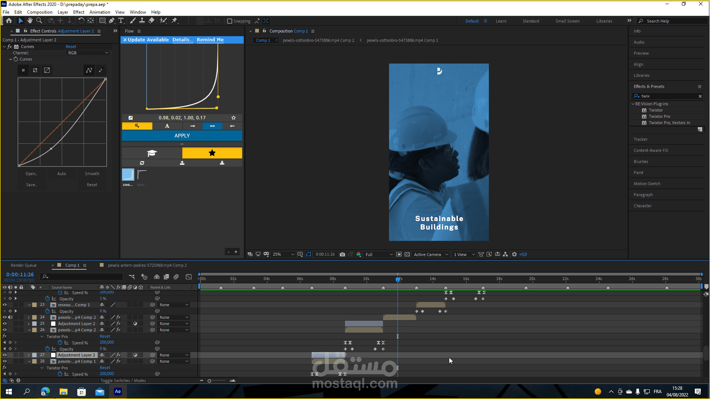Open File Explorer from taskbar
The image size is (710, 399).
[63, 392]
